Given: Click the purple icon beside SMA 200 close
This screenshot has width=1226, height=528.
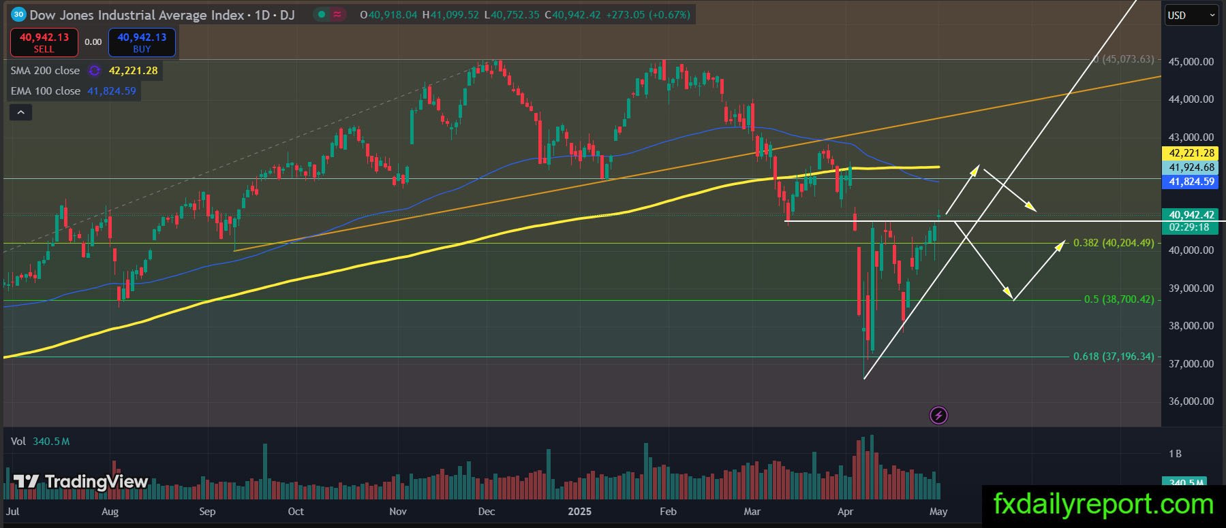Looking at the screenshot, I should click(95, 71).
